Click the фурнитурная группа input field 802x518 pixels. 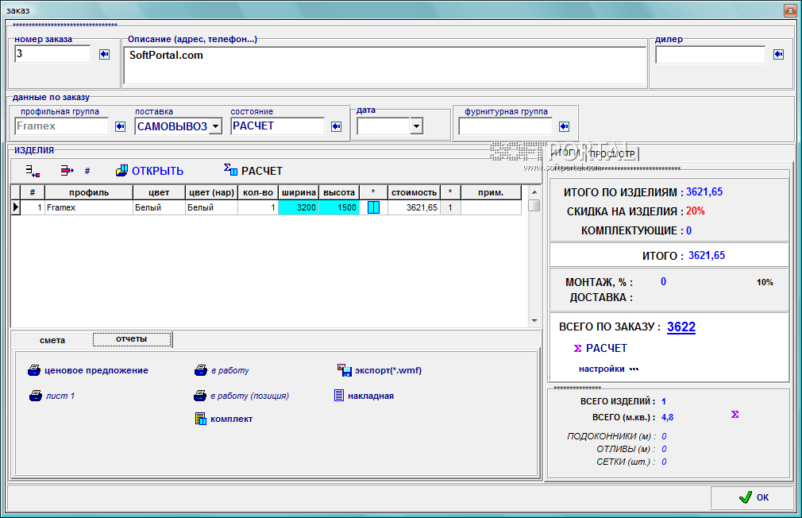click(x=505, y=126)
